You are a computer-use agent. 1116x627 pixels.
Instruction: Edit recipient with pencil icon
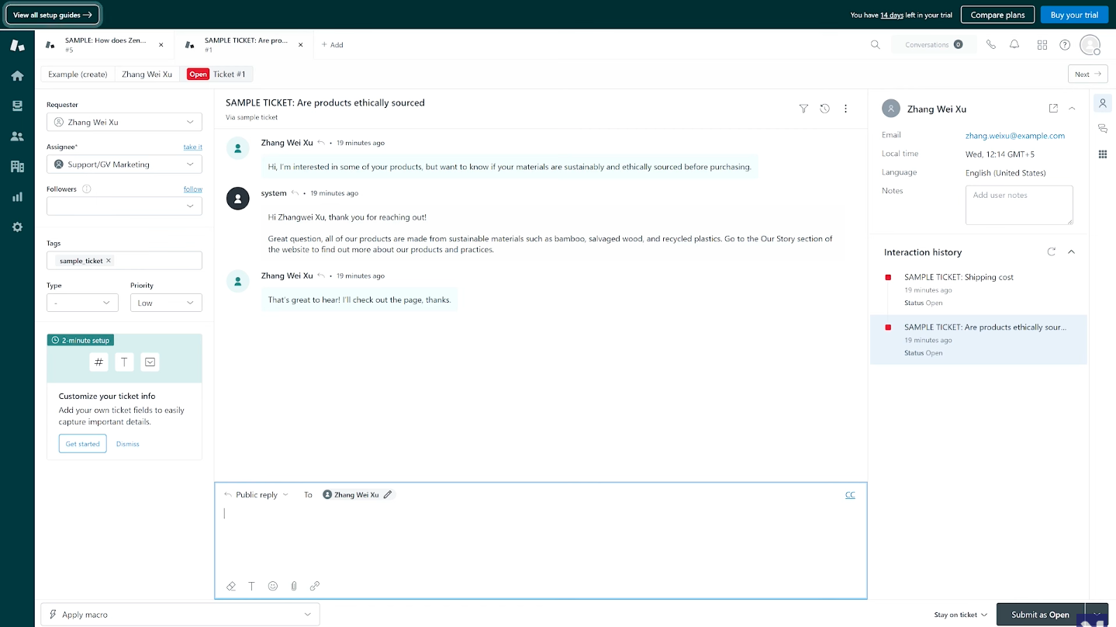388,494
